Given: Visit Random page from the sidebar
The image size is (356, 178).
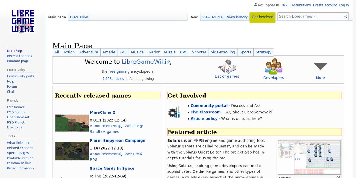Looking at the screenshot, I should [18, 61].
